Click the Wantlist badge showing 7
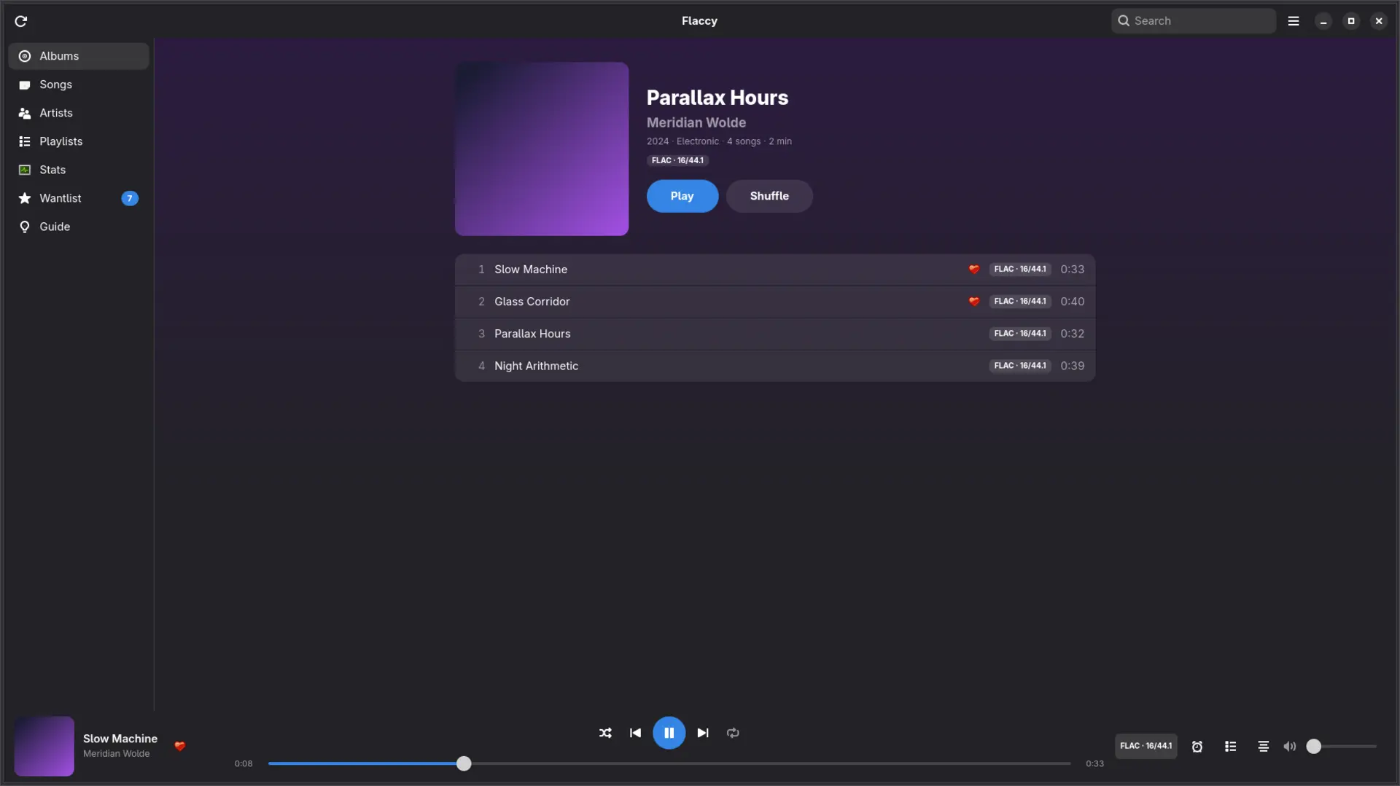The height and width of the screenshot is (786, 1400). click(x=130, y=198)
